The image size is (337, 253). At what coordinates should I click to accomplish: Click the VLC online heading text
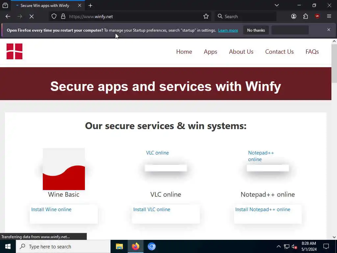point(166,194)
